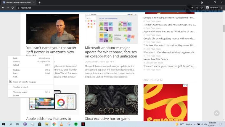Open Spotify from the taskbar

[x=76, y=124]
